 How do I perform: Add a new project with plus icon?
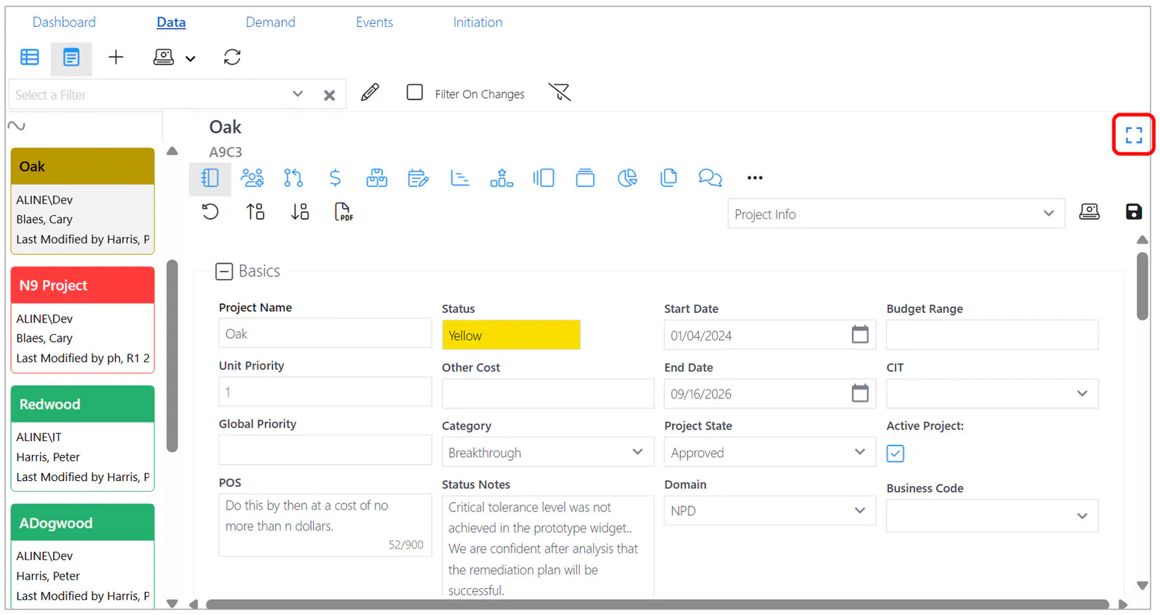[116, 57]
